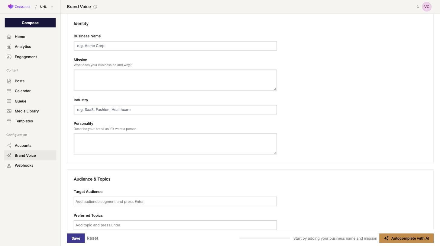Click the Engagement chat bubble icon

click(x=9, y=57)
